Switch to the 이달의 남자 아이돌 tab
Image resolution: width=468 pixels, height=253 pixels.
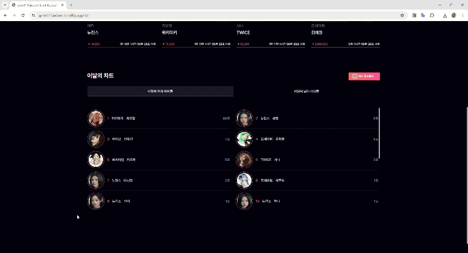[x=306, y=91]
